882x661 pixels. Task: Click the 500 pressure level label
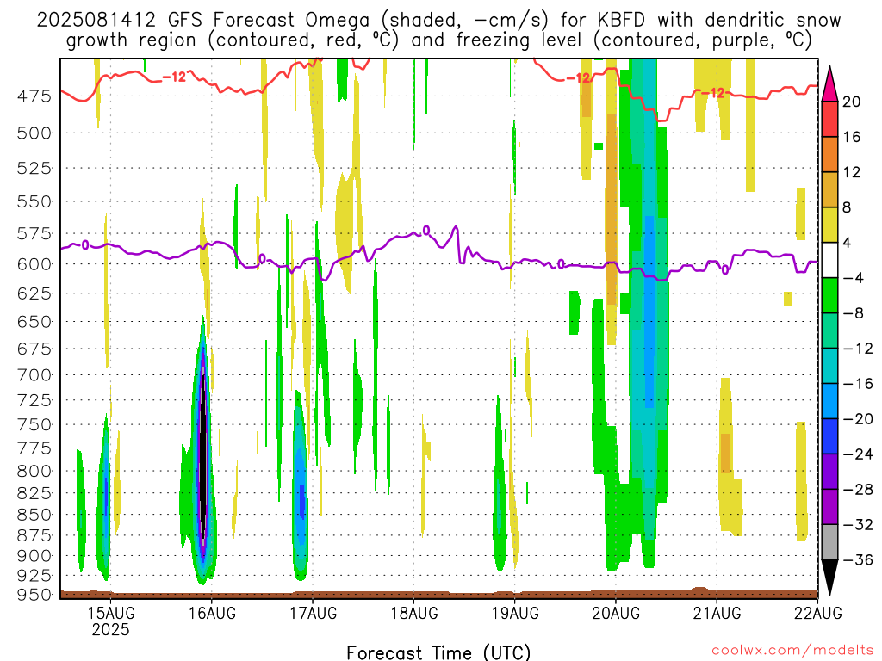(34, 133)
